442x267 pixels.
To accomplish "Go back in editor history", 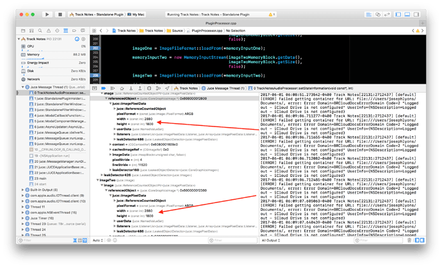I will tap(101, 31).
